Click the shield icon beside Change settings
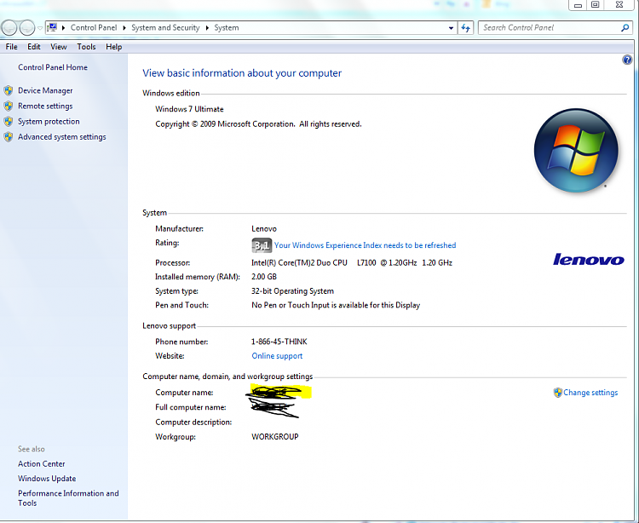 (x=557, y=393)
